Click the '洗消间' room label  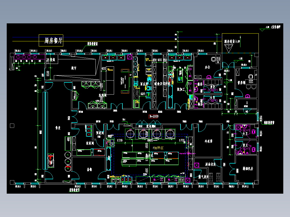click(x=102, y=96)
